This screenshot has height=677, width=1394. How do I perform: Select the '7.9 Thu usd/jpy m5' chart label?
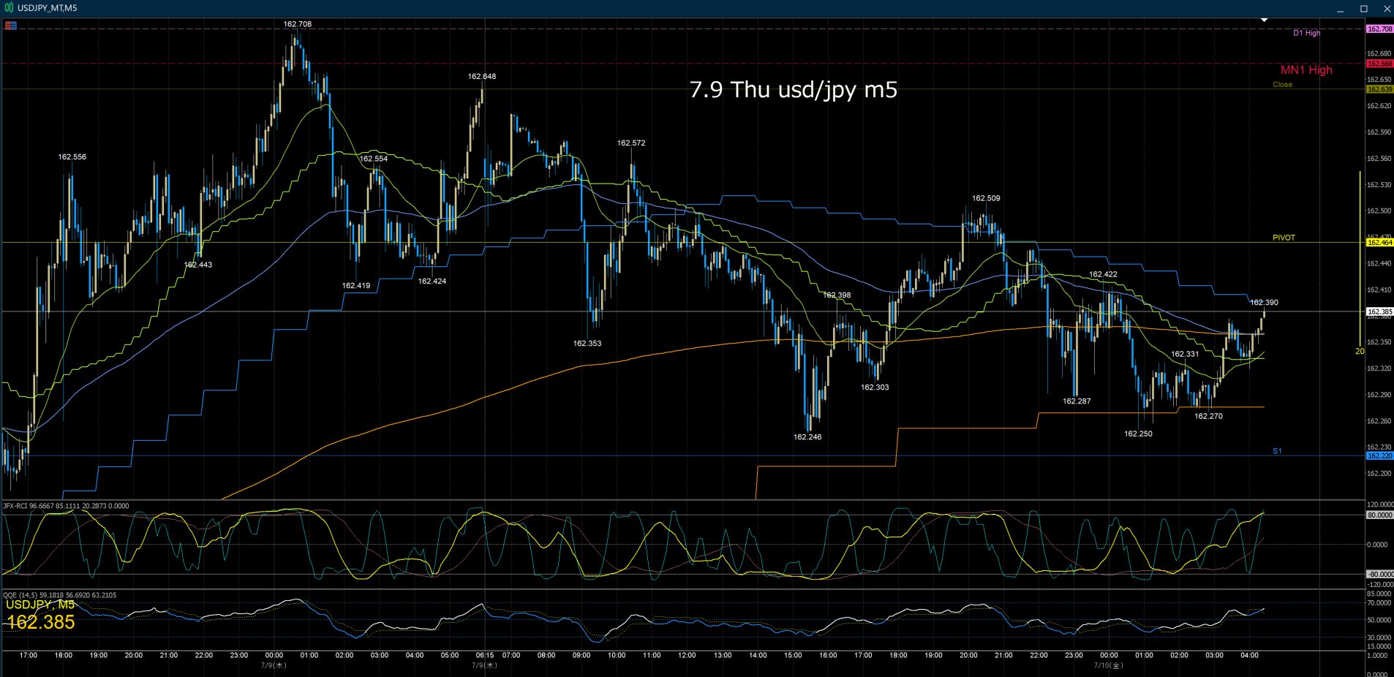(794, 90)
